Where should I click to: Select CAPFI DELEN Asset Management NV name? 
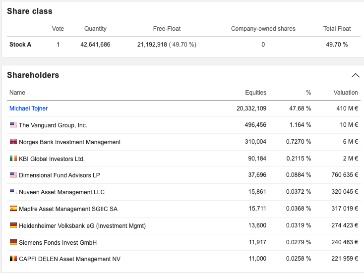tap(69, 259)
